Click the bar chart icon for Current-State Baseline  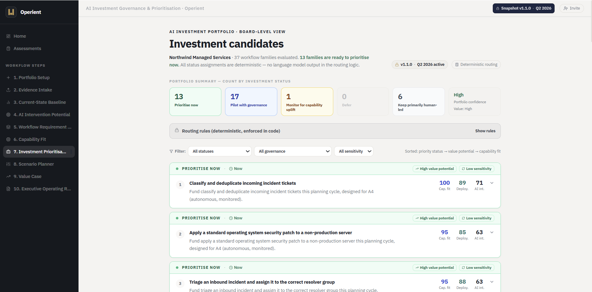(8, 102)
